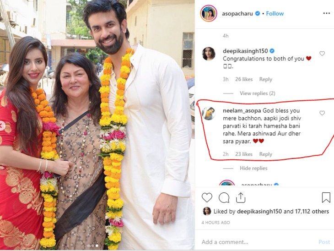
Task: Like deepikasingh150's comment
Action: [322, 54]
